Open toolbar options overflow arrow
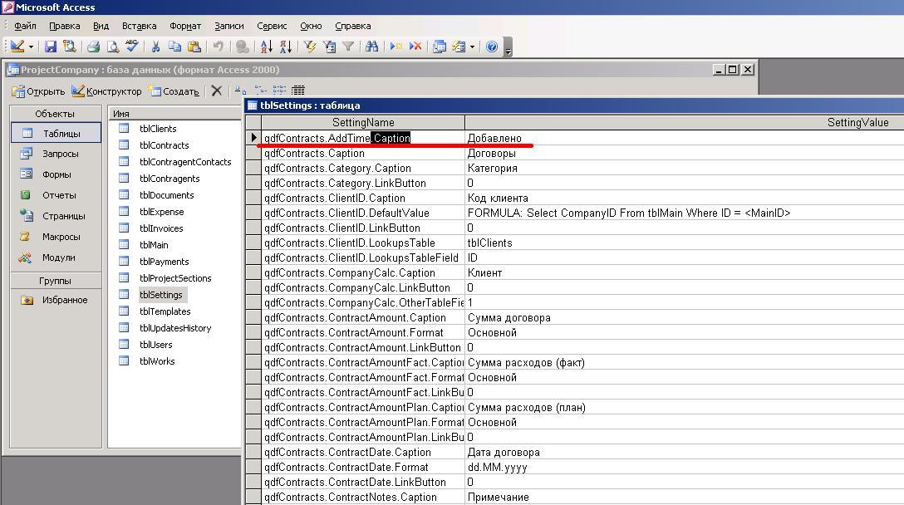The width and height of the screenshot is (904, 505). (508, 49)
